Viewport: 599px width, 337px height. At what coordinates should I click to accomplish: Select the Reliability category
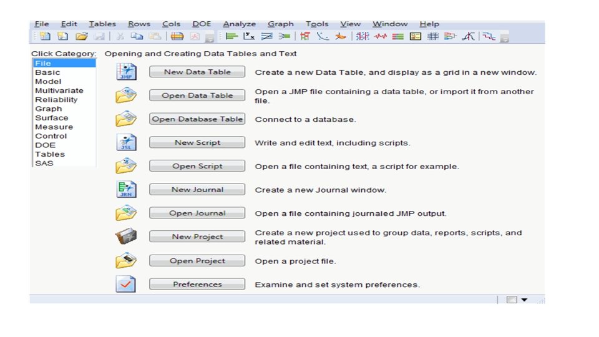pos(64,100)
